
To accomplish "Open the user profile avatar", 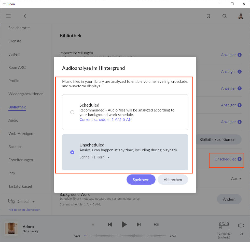I will [240, 16].
